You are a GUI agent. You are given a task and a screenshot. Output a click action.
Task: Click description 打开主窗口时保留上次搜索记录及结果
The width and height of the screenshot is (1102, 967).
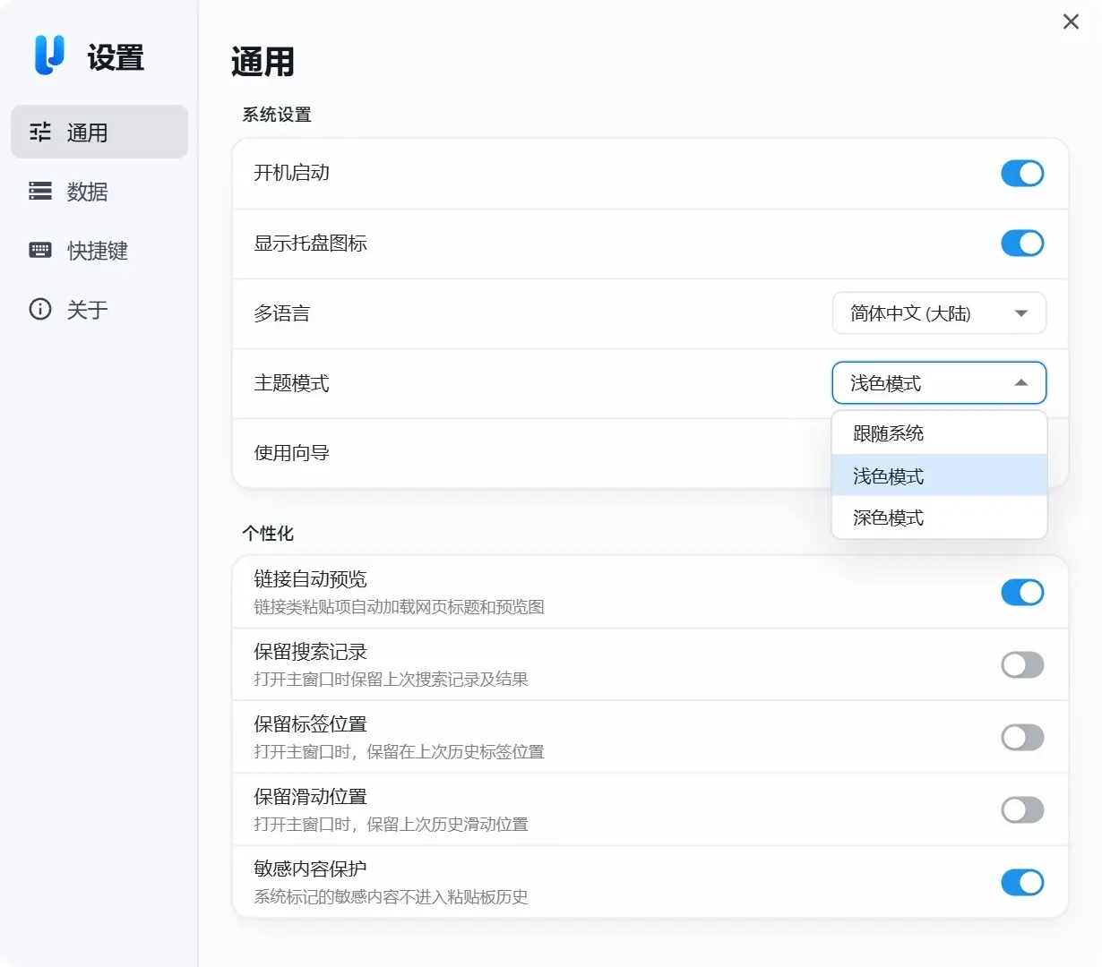point(391,680)
